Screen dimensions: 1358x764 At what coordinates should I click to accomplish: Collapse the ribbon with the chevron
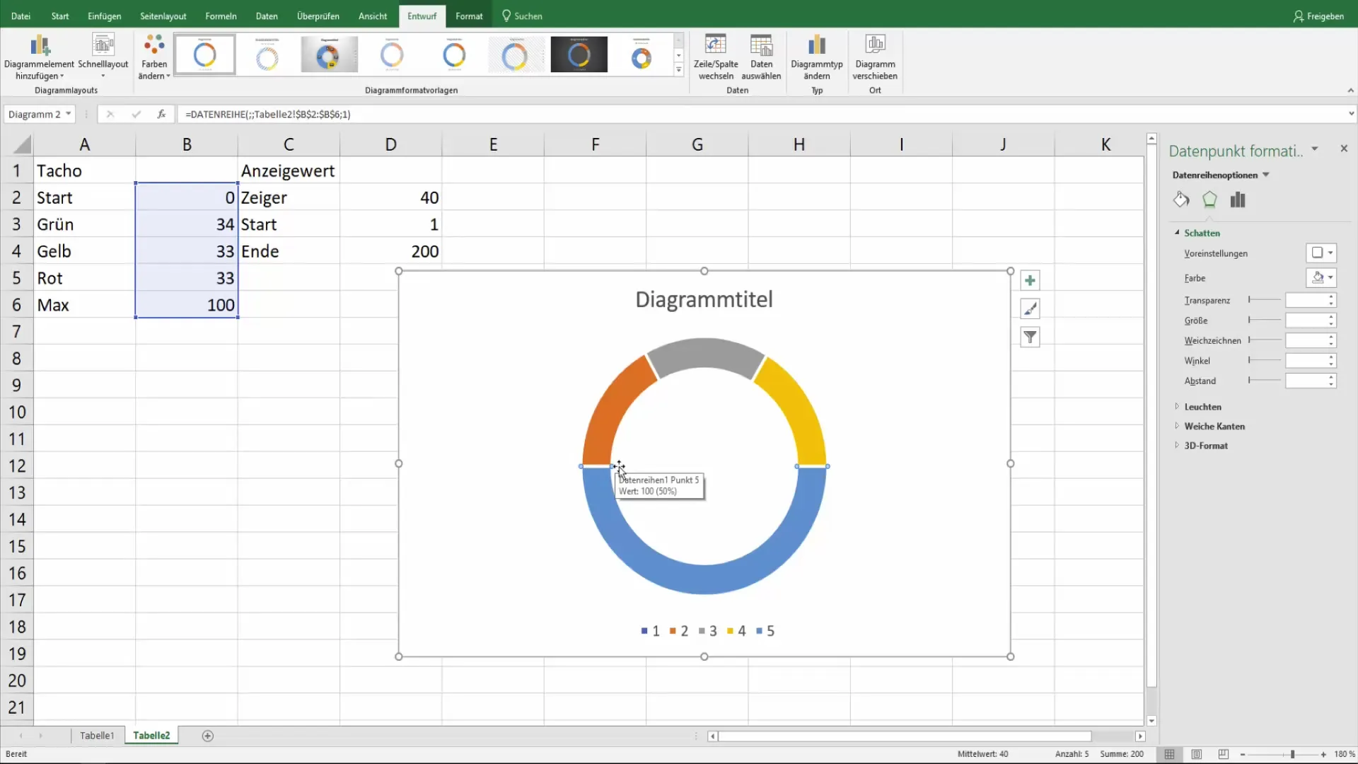1350,91
